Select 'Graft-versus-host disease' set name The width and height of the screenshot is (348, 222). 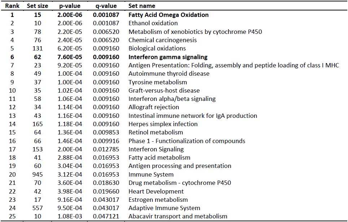164,90
